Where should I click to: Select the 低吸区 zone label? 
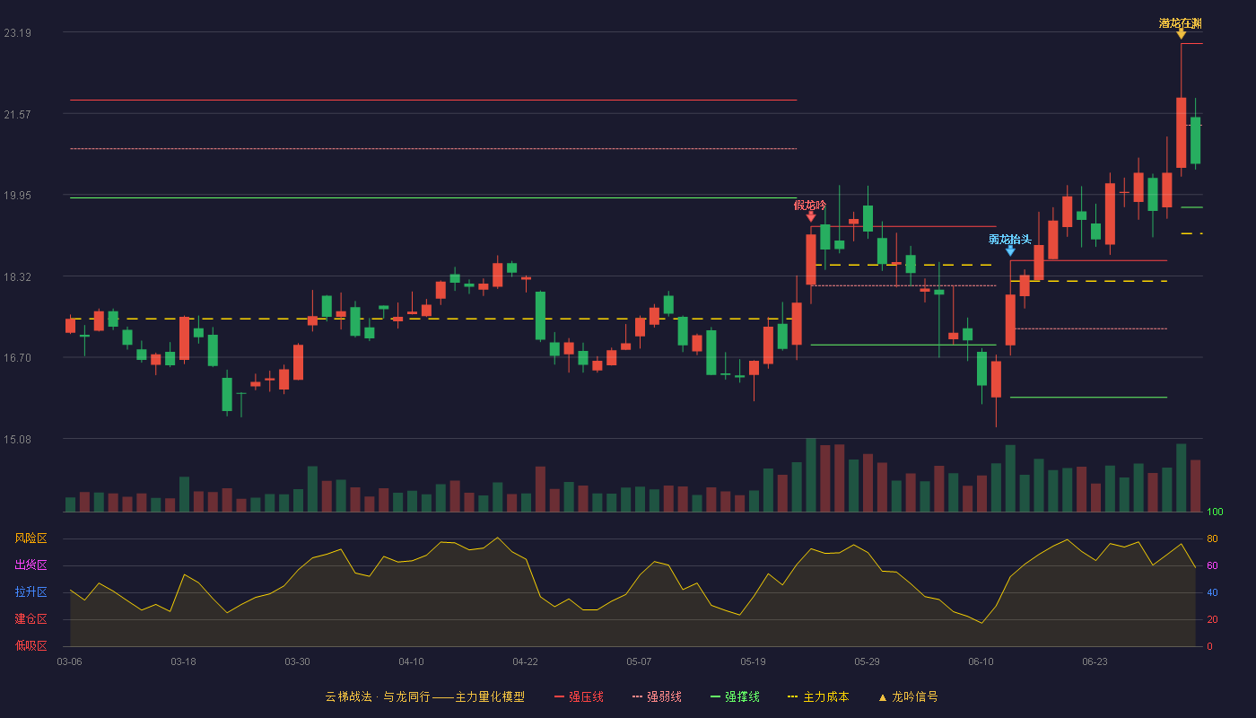point(31,646)
